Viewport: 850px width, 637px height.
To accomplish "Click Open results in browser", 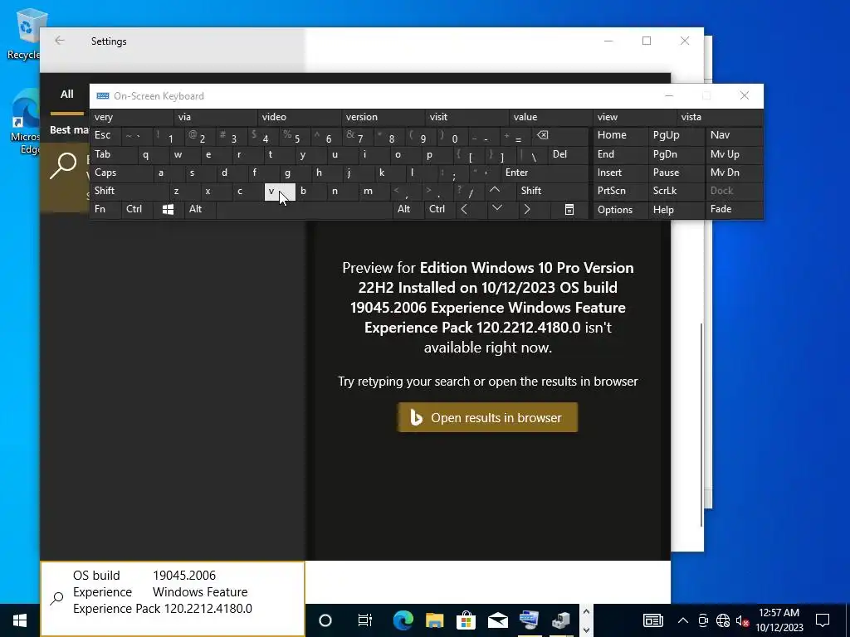I will [487, 418].
